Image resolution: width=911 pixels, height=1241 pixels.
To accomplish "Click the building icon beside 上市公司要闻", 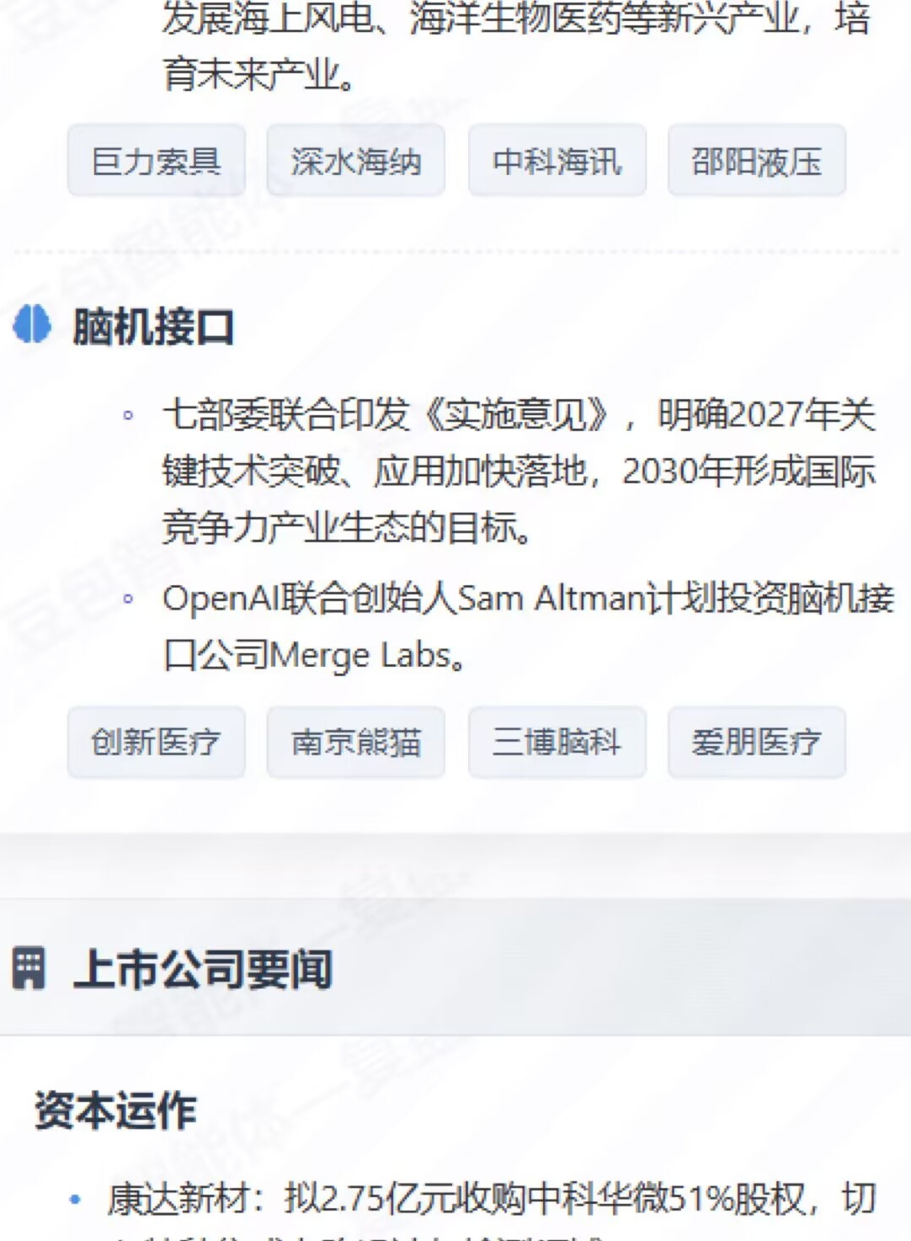I will (29, 968).
